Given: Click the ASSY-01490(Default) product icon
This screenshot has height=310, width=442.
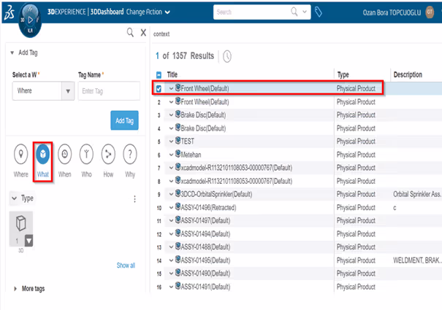Looking at the screenshot, I should click(178, 273).
